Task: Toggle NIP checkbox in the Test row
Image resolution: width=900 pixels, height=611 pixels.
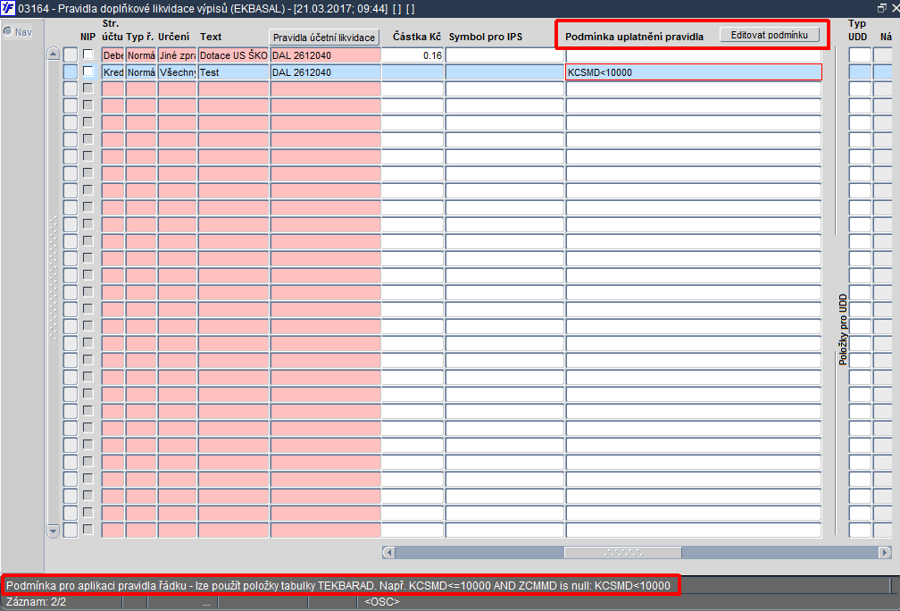Action: [87, 71]
